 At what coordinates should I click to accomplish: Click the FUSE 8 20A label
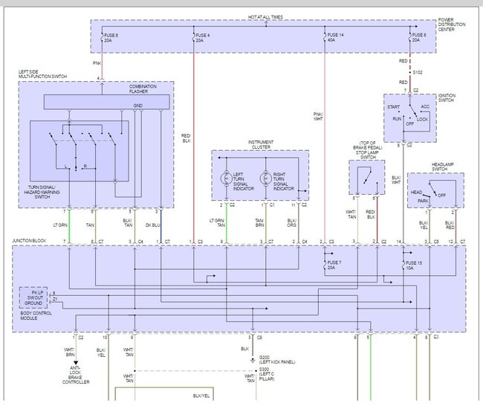pos(418,37)
